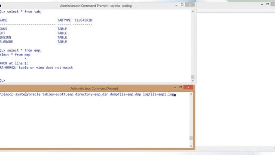Maximize the background window on the right
The image size is (275, 155).
268,4
